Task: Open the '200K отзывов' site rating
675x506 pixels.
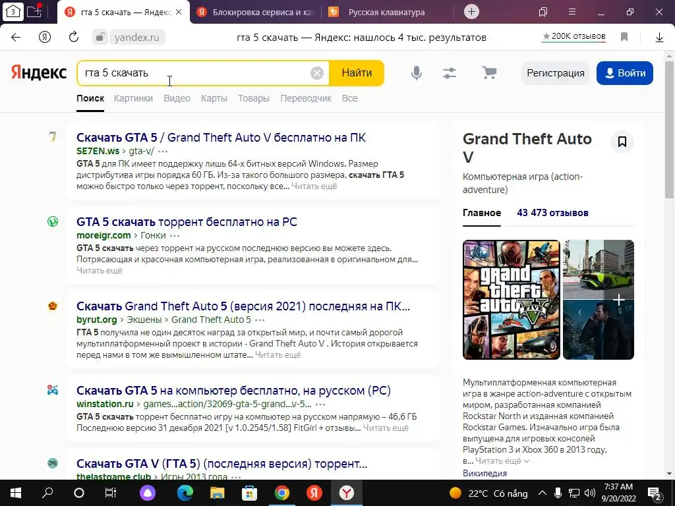Action: click(574, 37)
